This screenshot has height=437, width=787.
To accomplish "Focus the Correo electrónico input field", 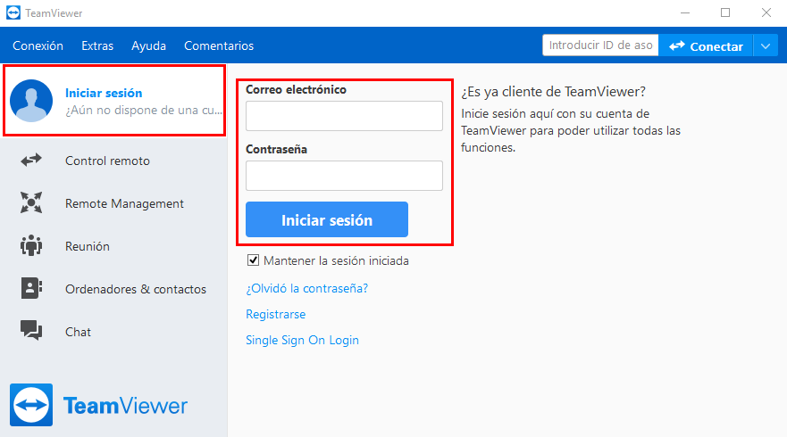I will (344, 116).
